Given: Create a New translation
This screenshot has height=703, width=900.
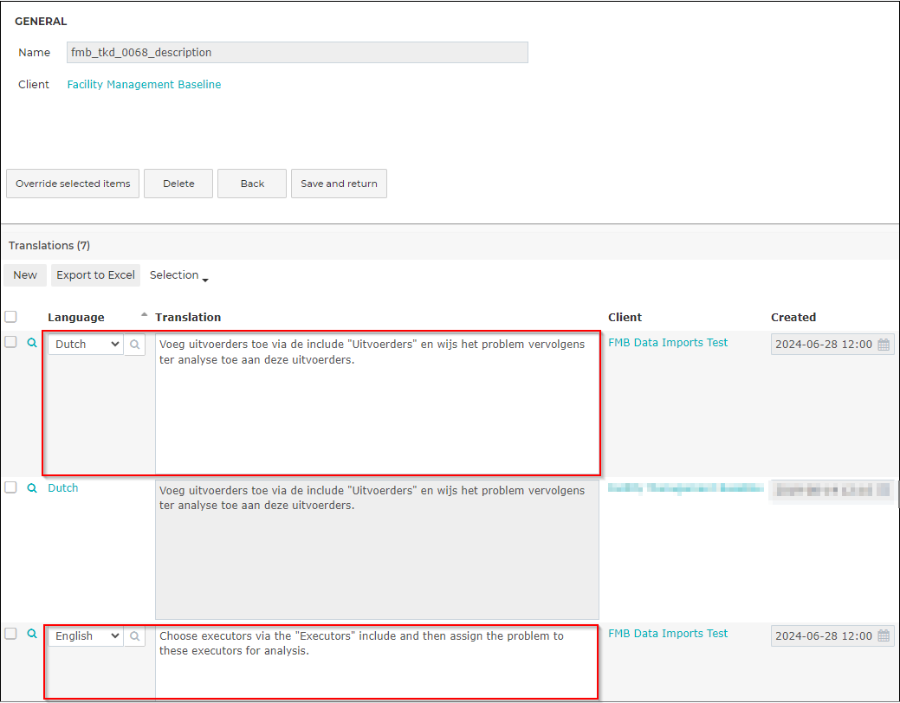Looking at the screenshot, I should point(25,275).
